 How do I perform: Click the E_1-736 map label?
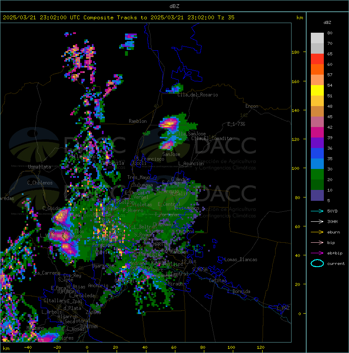[236, 124]
